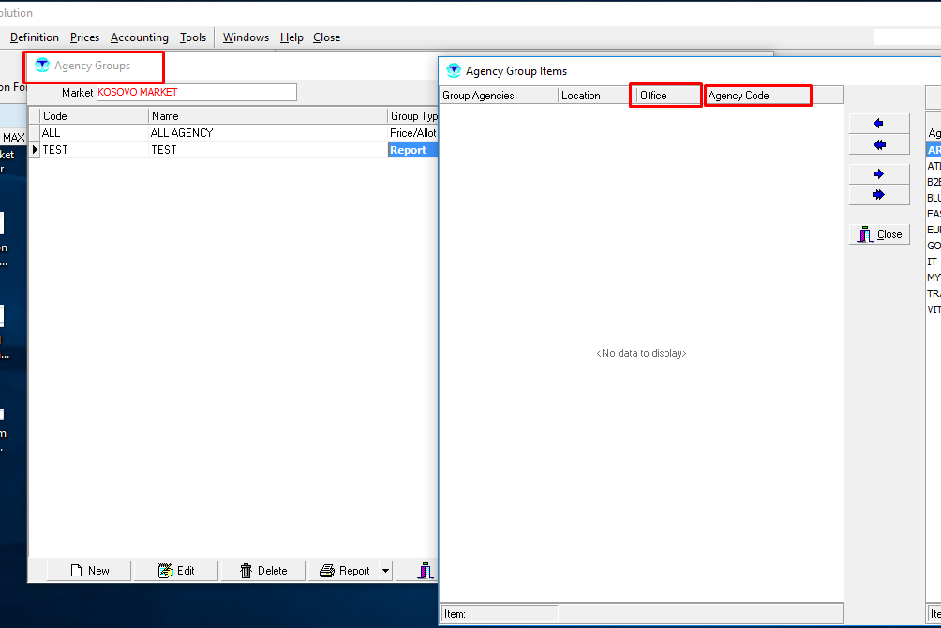Expand the Report button dropdown arrow
941x628 pixels.
click(x=385, y=570)
